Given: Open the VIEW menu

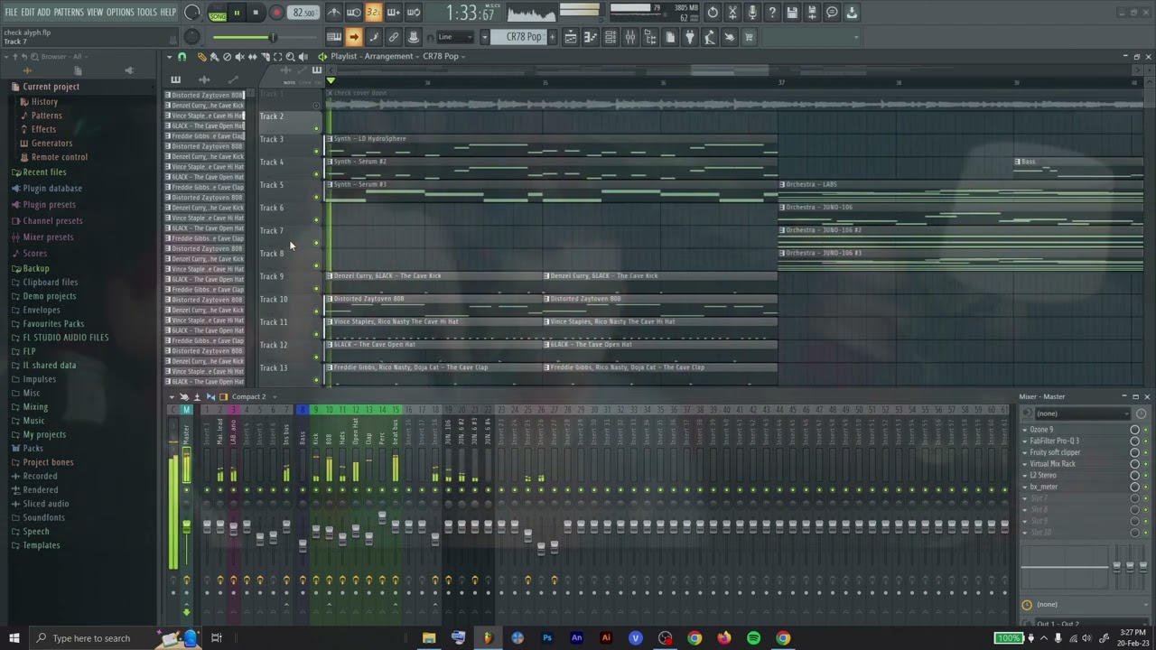Looking at the screenshot, I should pyautogui.click(x=95, y=12).
